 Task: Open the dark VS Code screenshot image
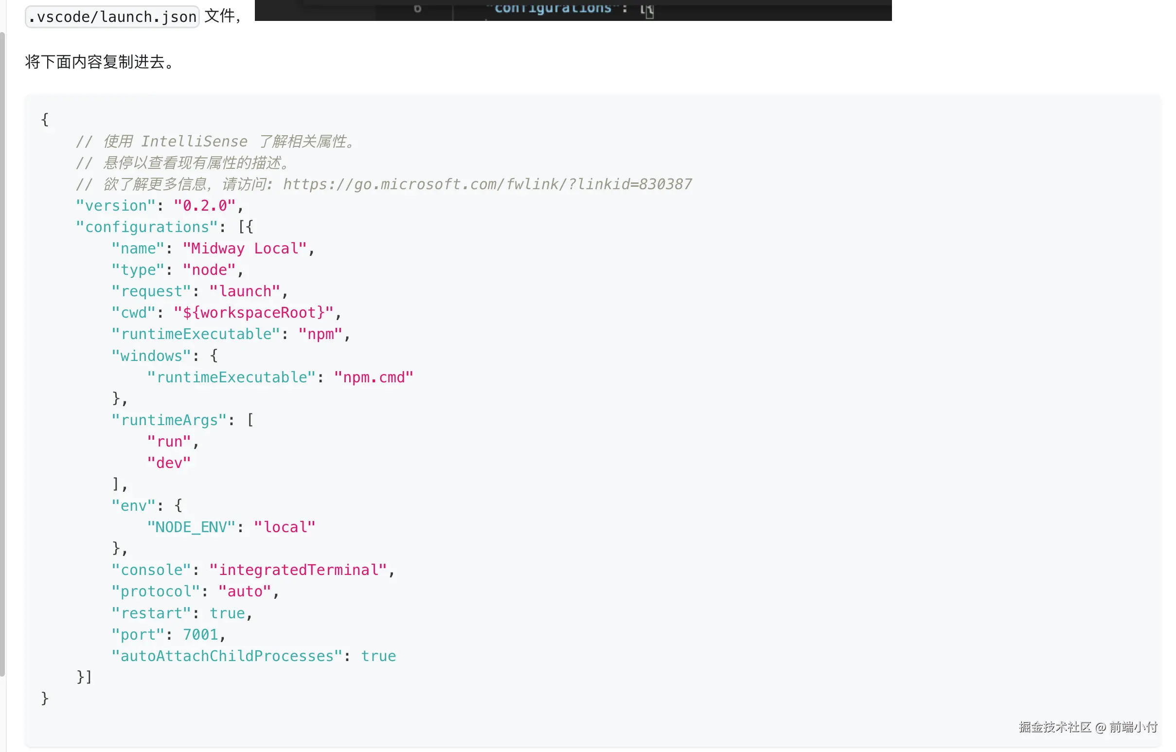572,10
